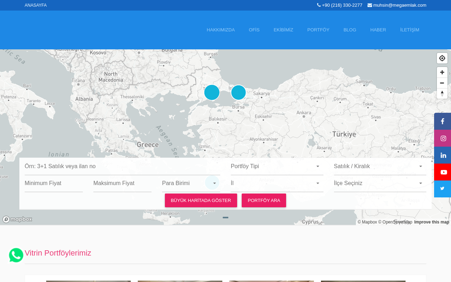Open the İLETİŞİM menu item

pos(410,30)
